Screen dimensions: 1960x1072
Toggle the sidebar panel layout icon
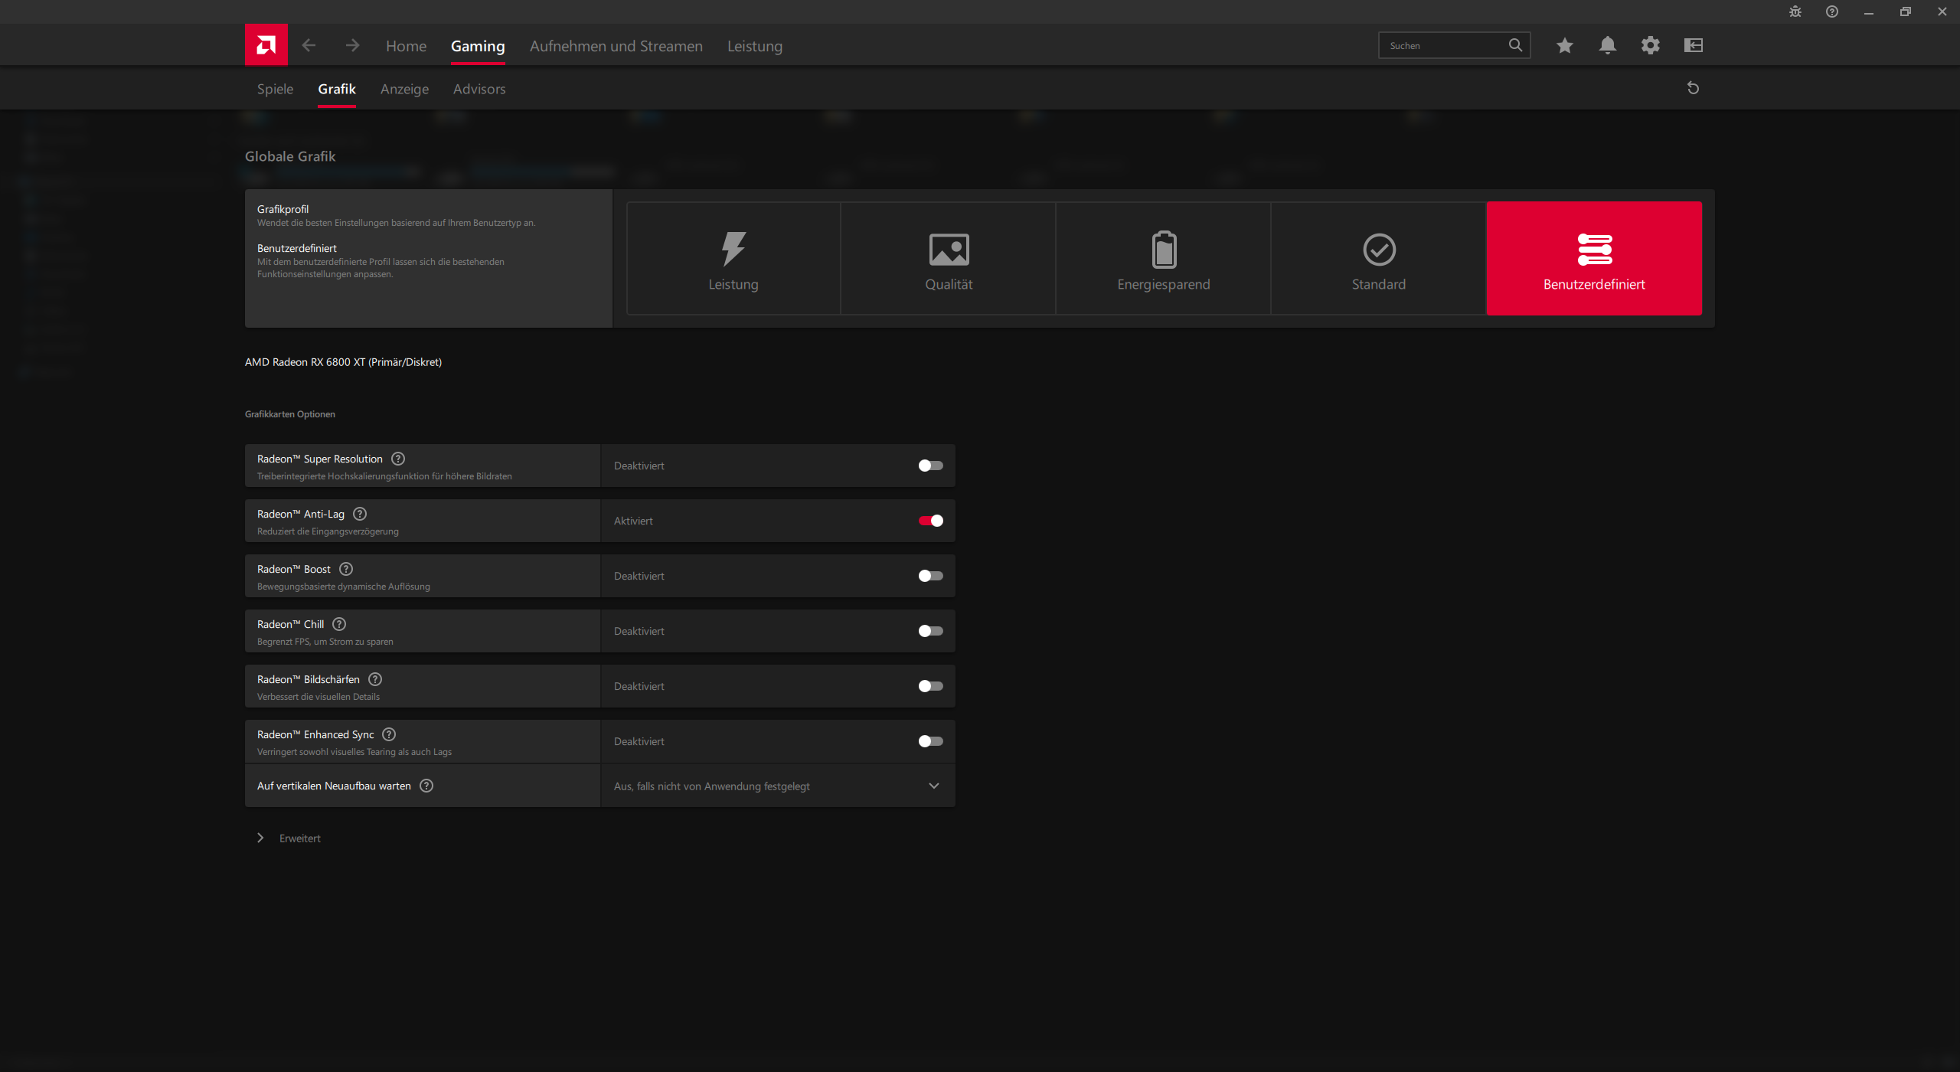pyautogui.click(x=1693, y=45)
